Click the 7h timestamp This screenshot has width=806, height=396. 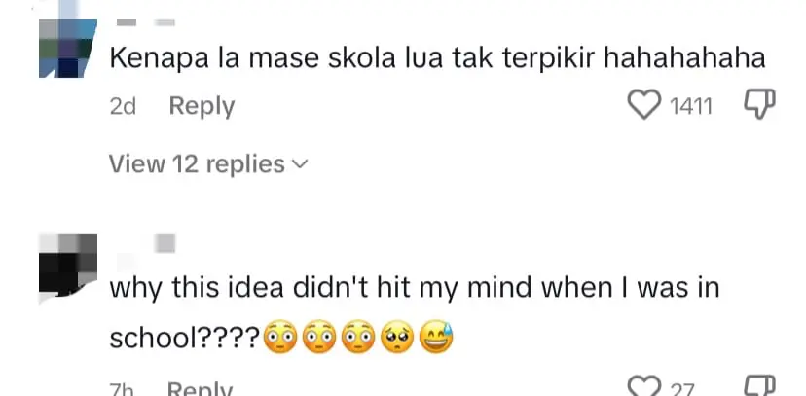(x=122, y=389)
